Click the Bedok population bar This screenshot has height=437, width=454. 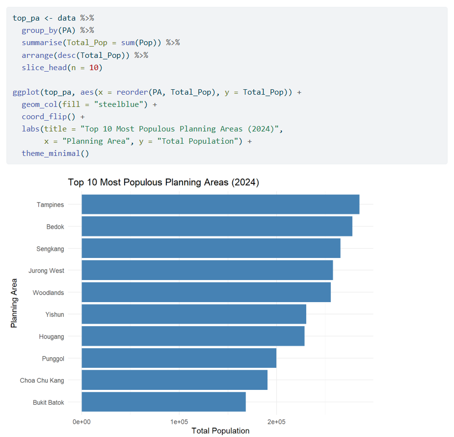(216, 227)
